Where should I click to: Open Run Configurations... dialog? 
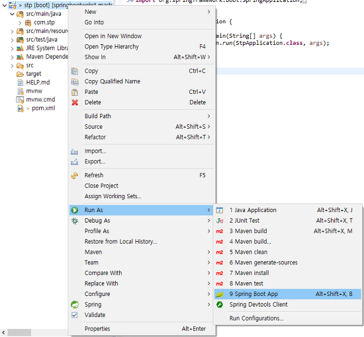(288, 318)
